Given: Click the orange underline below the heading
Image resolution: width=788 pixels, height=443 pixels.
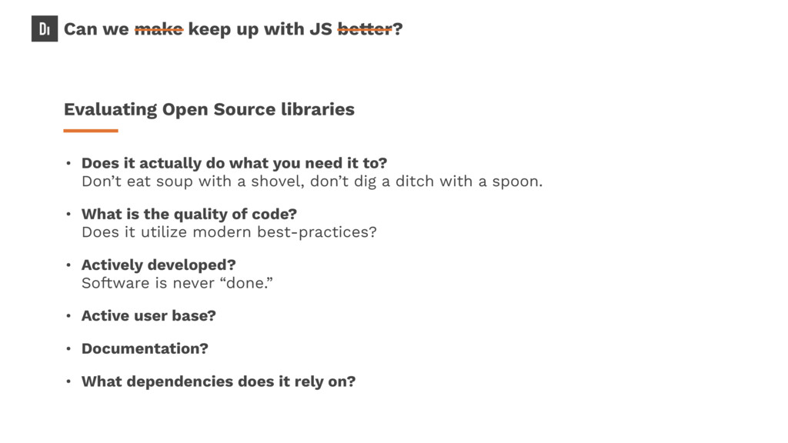Looking at the screenshot, I should pos(91,131).
